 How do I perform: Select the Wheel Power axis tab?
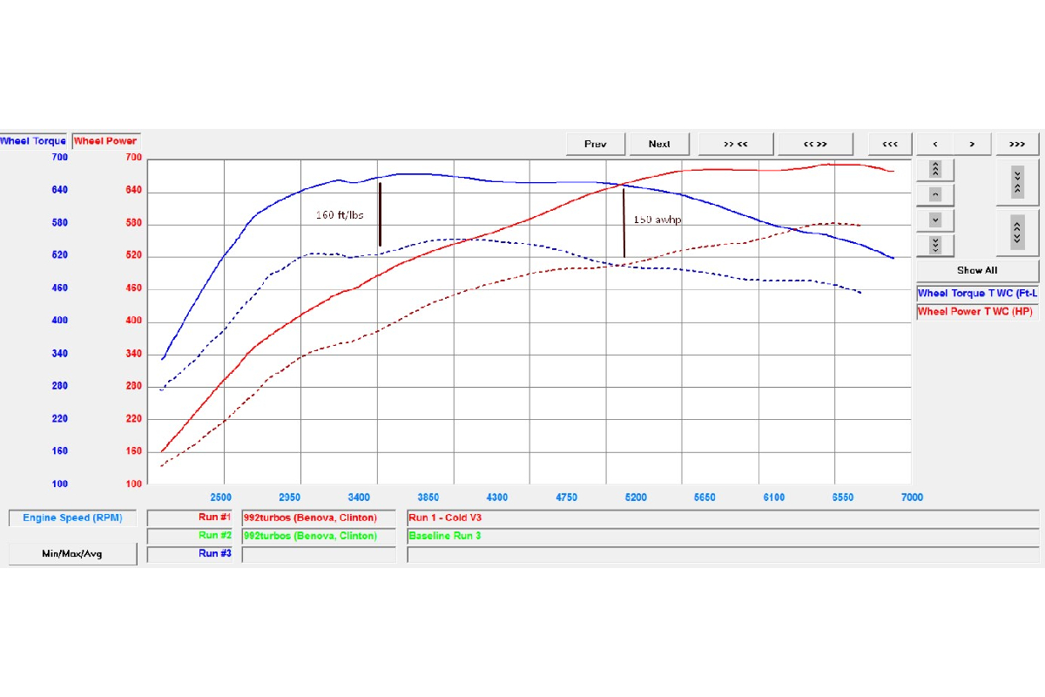[x=105, y=141]
